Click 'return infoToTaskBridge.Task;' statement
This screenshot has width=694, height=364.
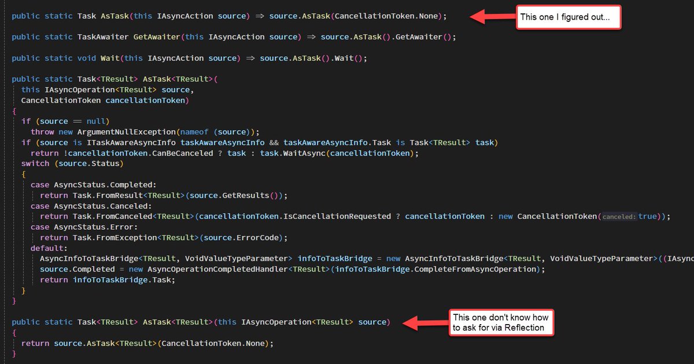[x=108, y=280]
